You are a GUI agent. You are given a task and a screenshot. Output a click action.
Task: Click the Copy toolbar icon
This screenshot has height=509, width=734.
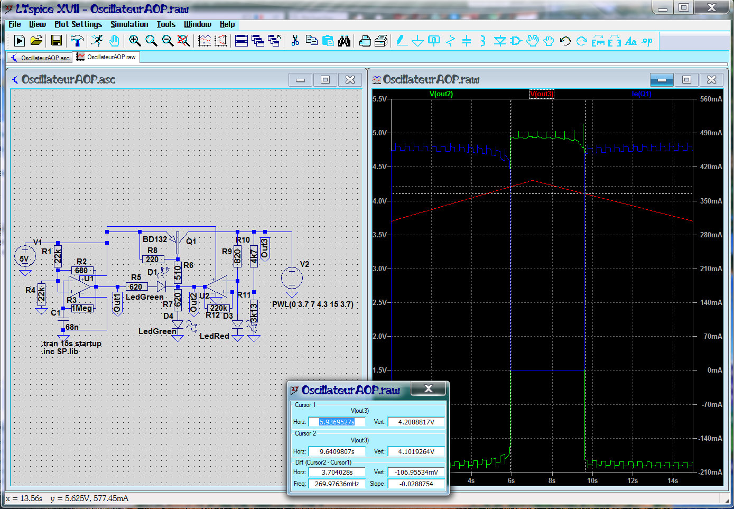click(311, 41)
